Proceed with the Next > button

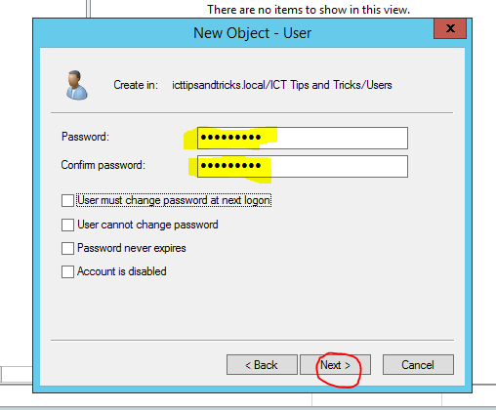tap(335, 365)
